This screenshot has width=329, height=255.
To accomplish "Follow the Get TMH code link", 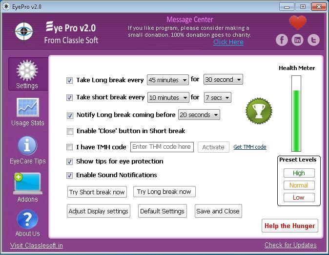I will [249, 147].
